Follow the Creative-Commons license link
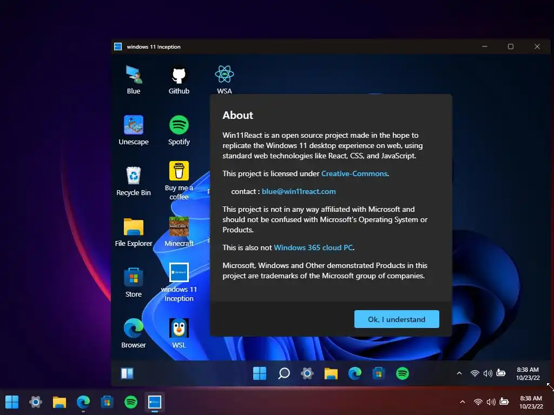Screen dimensions: 554x415 (x=354, y=173)
